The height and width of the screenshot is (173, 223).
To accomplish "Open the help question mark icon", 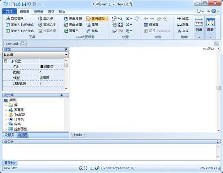I will click(x=214, y=11).
